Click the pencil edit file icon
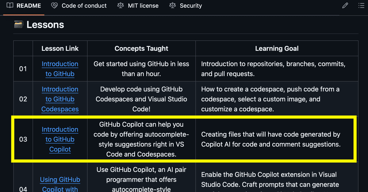368x192 pixels. click(345, 6)
